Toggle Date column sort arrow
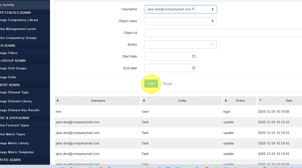This screenshot has height=168, width=302. 260,100
